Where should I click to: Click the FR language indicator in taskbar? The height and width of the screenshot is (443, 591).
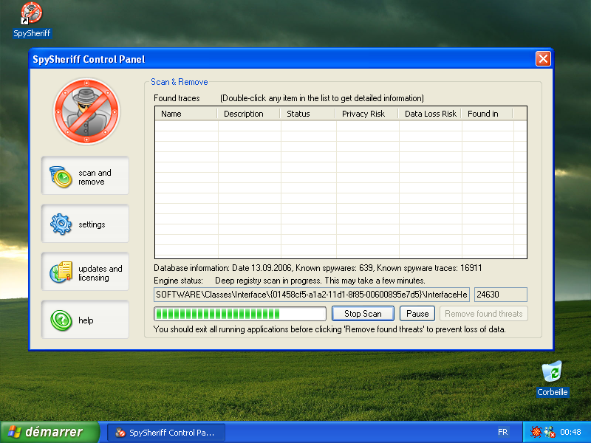click(502, 432)
